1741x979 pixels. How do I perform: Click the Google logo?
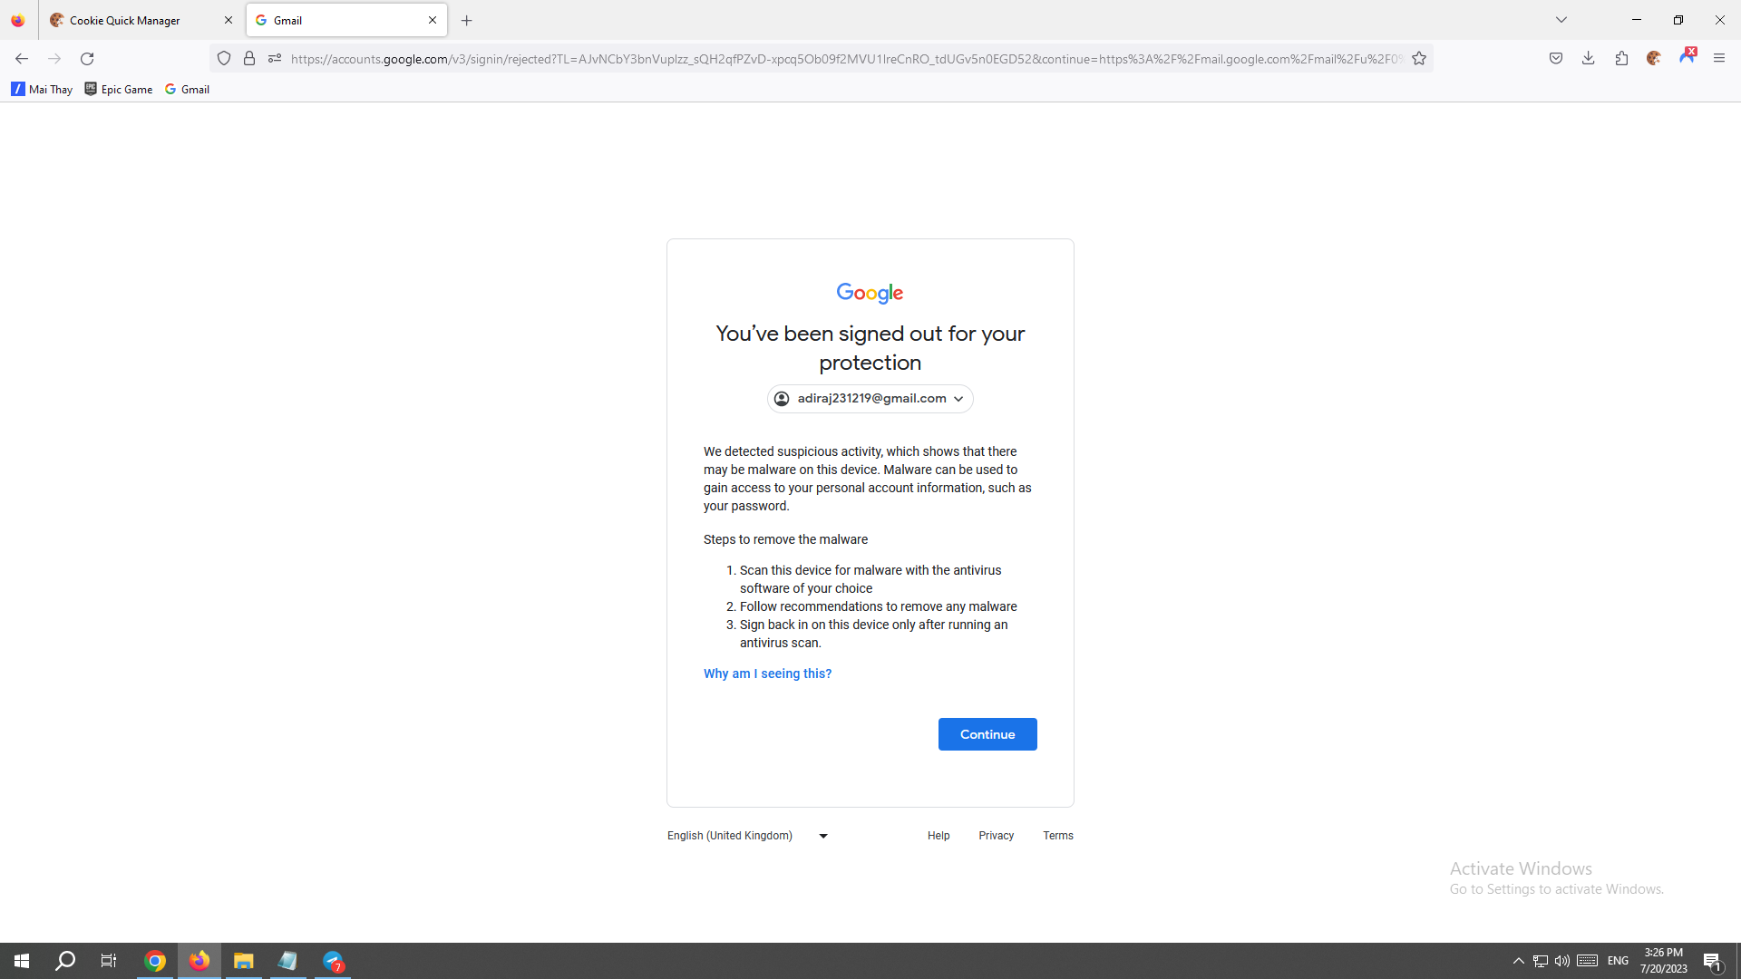(870, 293)
